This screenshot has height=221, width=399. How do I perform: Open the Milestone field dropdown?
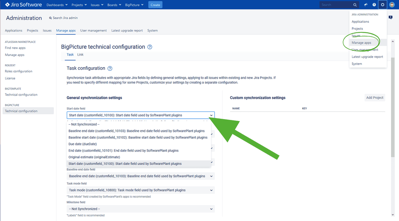tap(141, 209)
